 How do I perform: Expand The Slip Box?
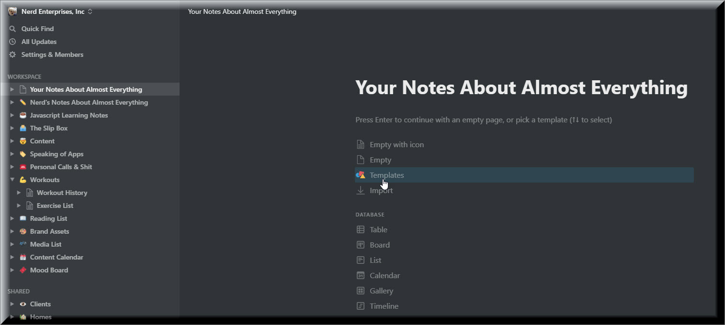(x=12, y=128)
